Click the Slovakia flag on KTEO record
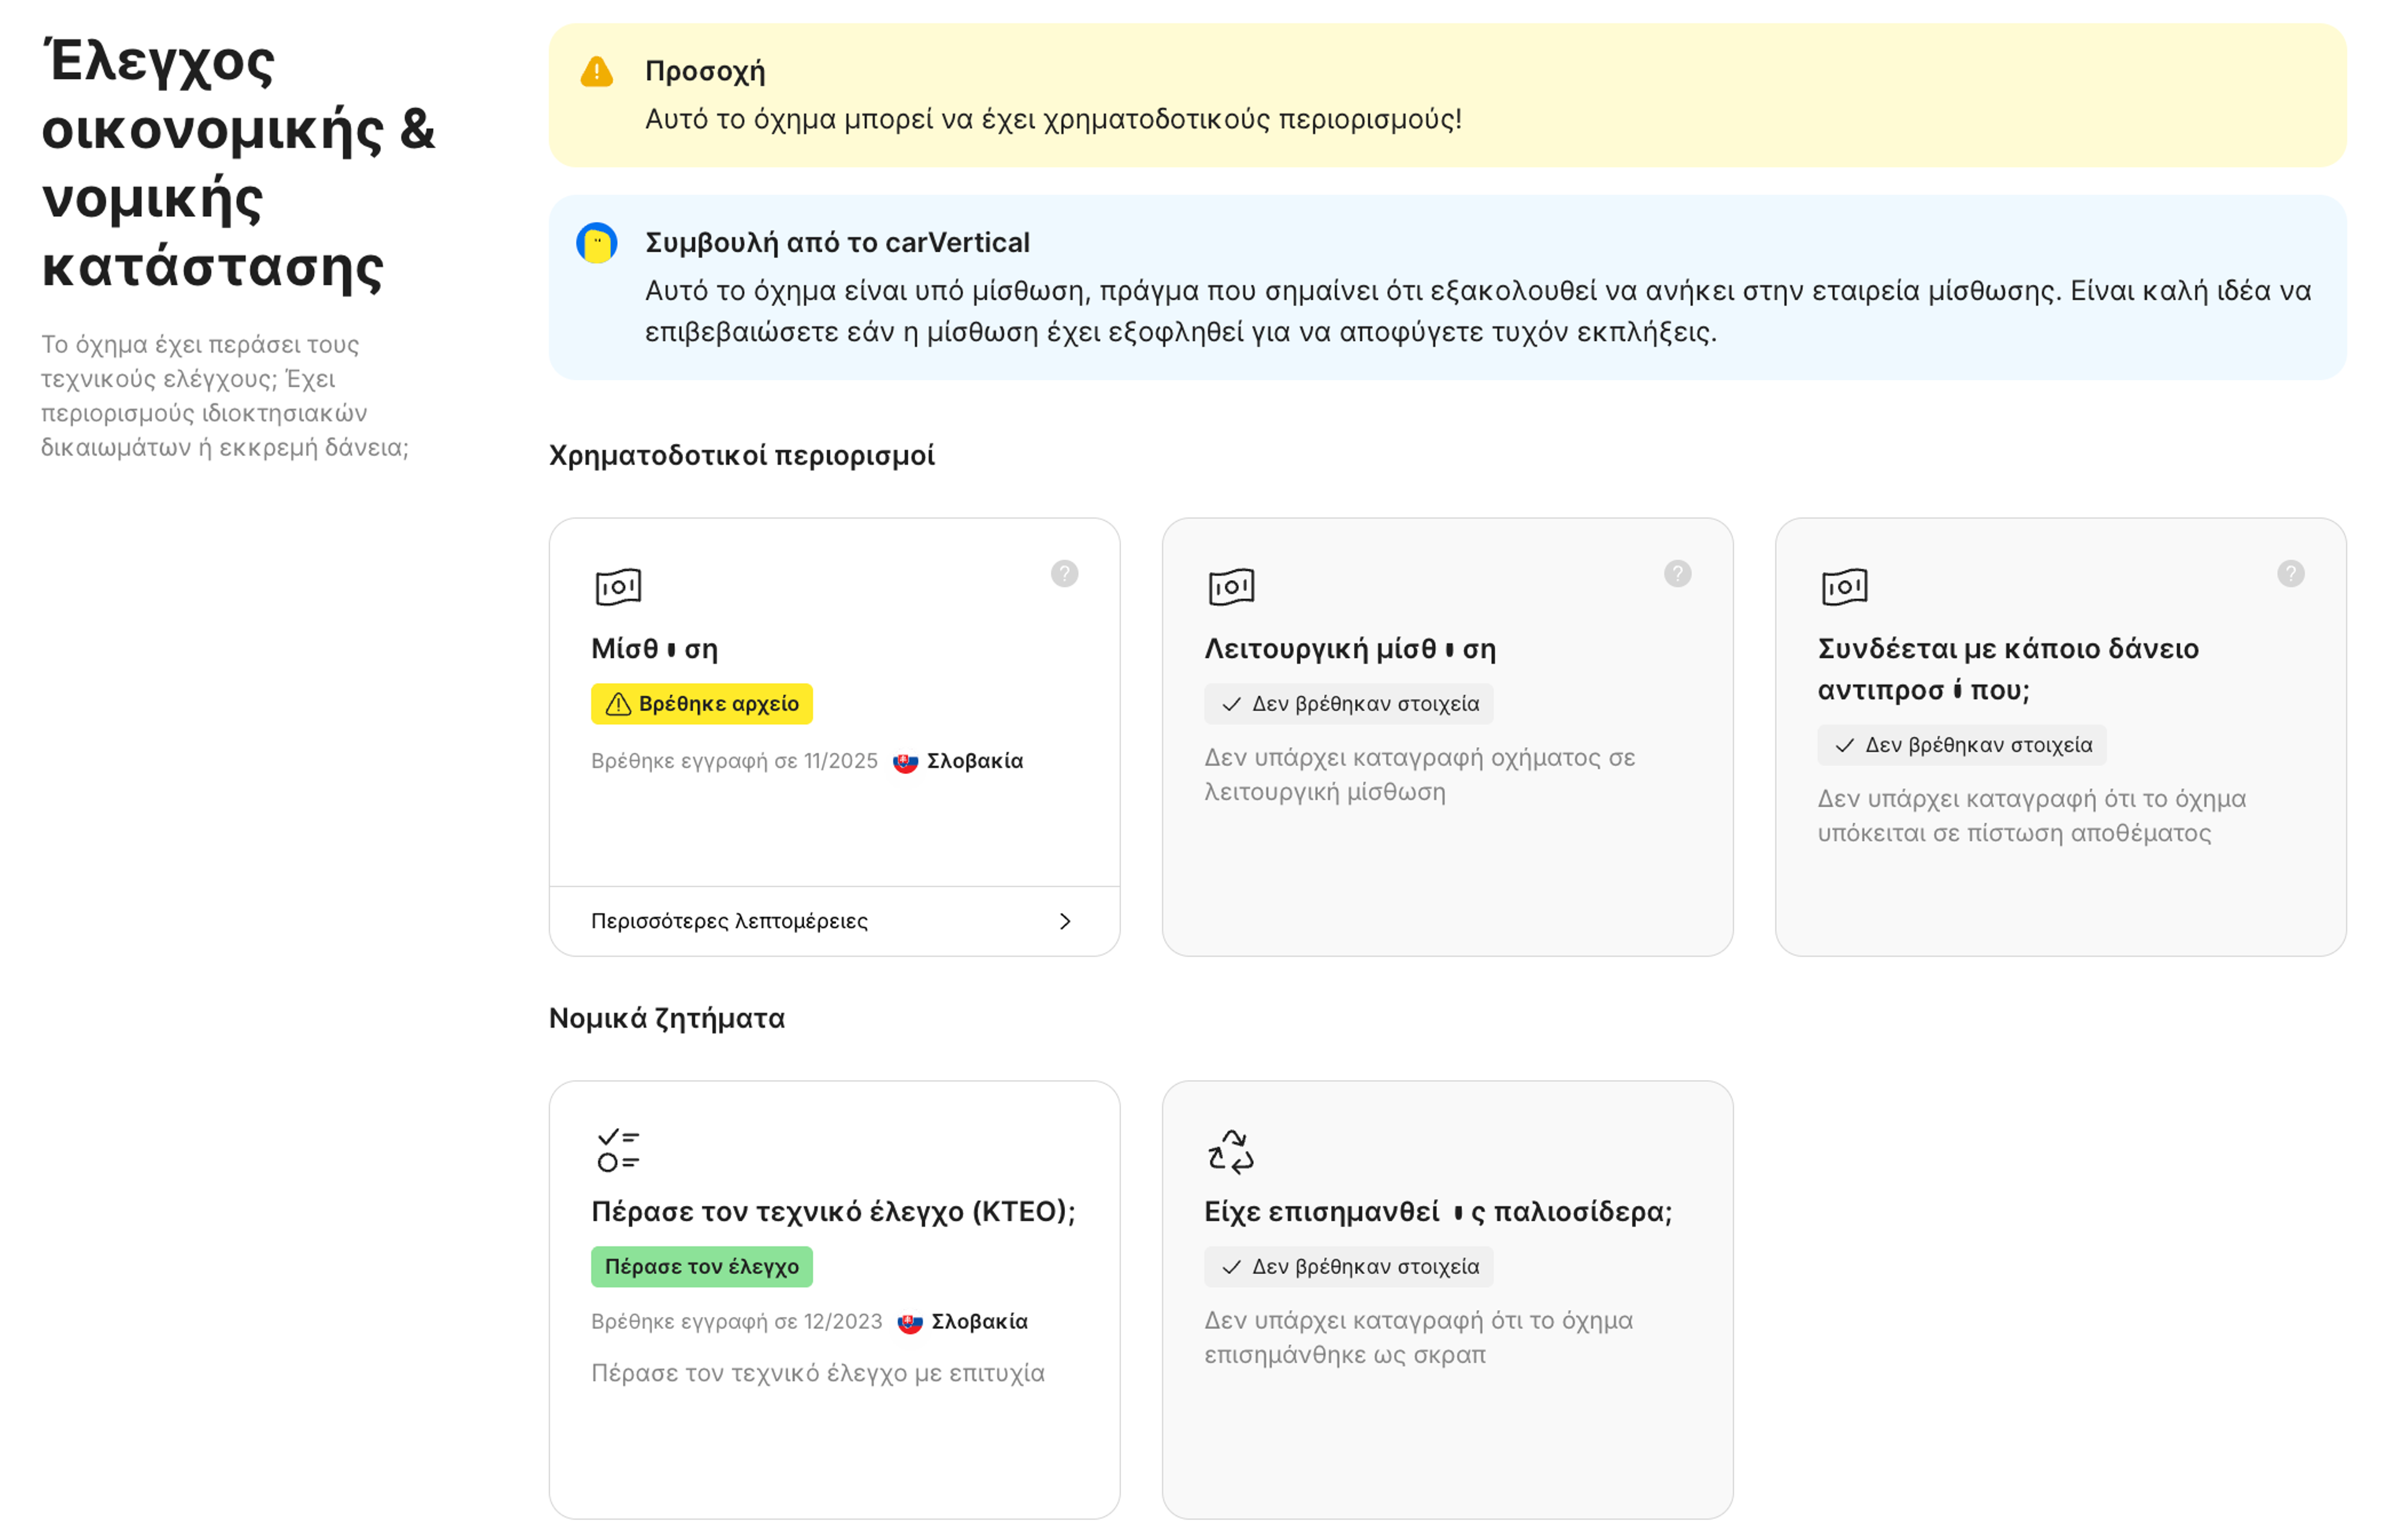 909,1323
